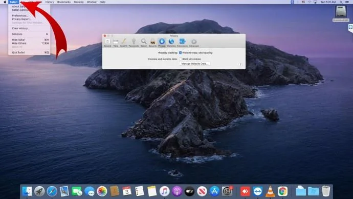Select the Privacy preferences pane
The width and height of the screenshot is (353, 199).
click(162, 43)
